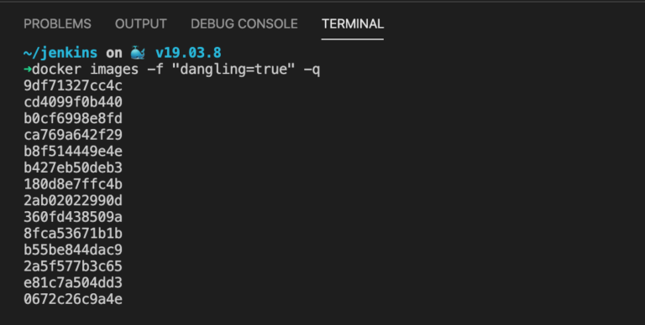Click image ID 8fca53671b1b
The image size is (645, 325).
tap(73, 234)
